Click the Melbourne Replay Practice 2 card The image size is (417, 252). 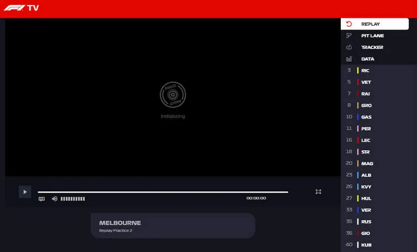click(173, 226)
